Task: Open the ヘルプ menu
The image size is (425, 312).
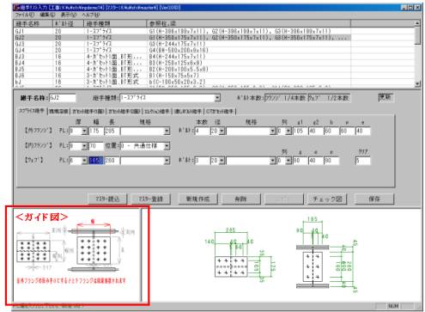Action: [91, 15]
